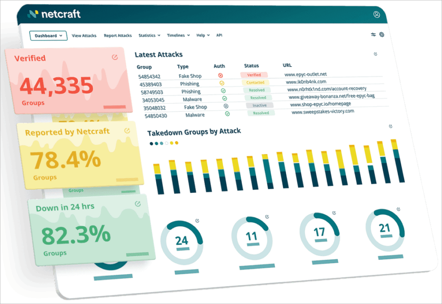Click the Netcraft logo
The image size is (442, 304).
tap(54, 14)
